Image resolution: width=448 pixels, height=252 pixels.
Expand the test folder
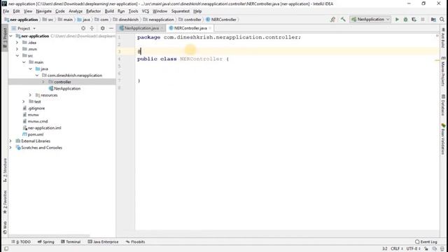pos(24,101)
